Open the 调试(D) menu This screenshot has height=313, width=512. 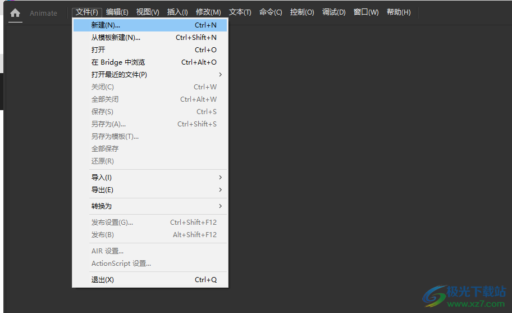tap(333, 12)
